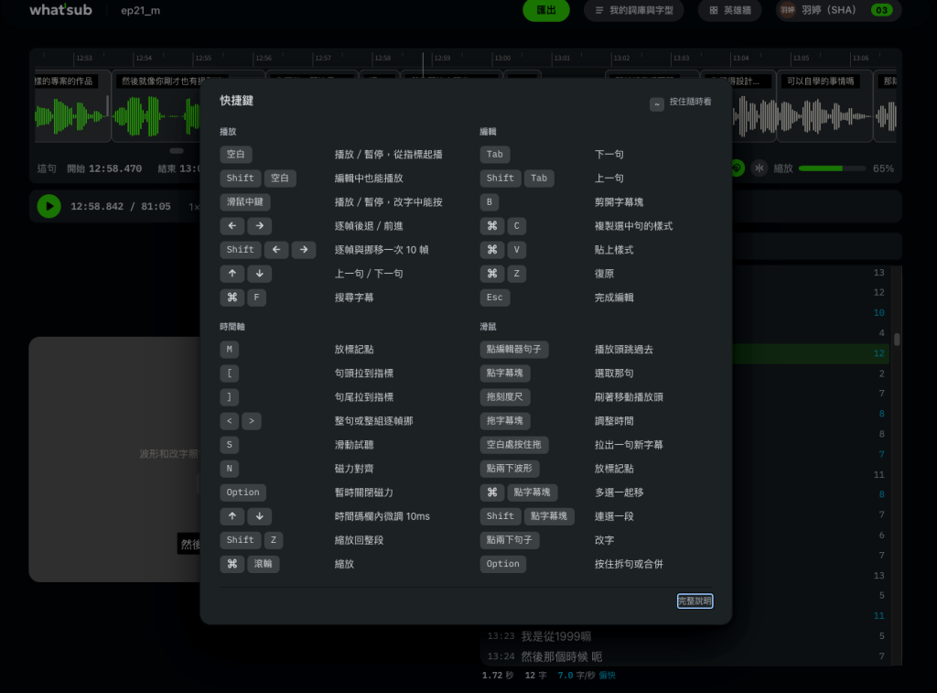The height and width of the screenshot is (693, 937).
Task: Click the 12:54 mark on the timeline ruler
Action: click(144, 58)
